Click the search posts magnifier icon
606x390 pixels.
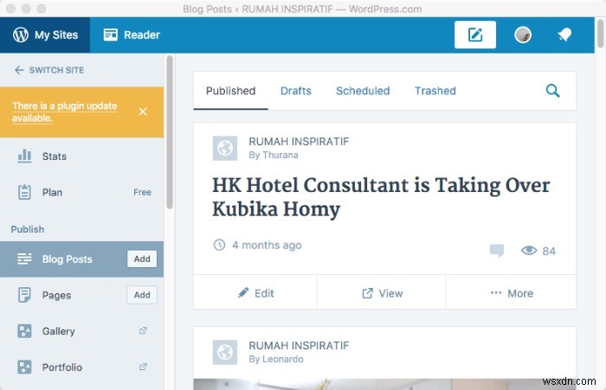[552, 91]
